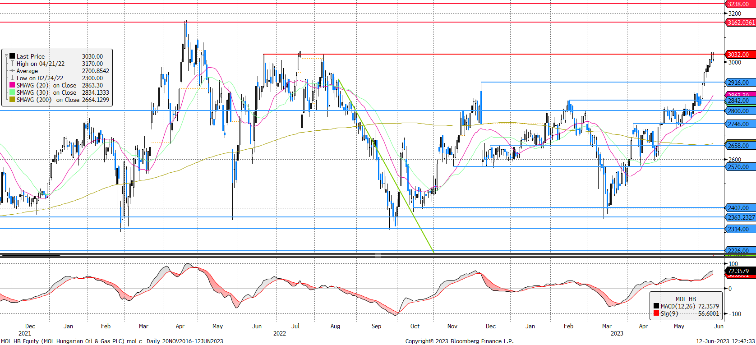Select the Last Price legend label
This screenshot has width=756, height=345.
31,56
